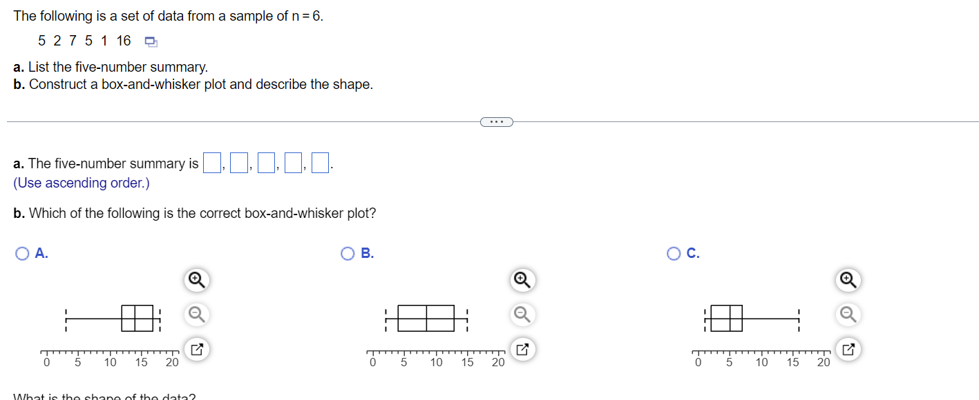Open the zoom-in magnifier for plot A
Viewport: 979px width, 400px height.
pyautogui.click(x=196, y=280)
